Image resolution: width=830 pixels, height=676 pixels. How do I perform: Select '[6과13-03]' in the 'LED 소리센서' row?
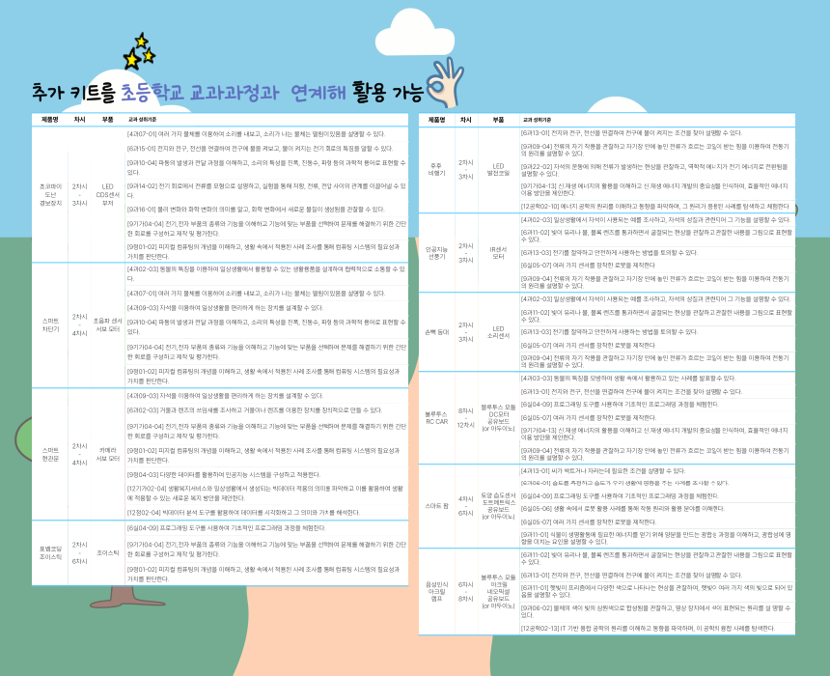(x=609, y=332)
